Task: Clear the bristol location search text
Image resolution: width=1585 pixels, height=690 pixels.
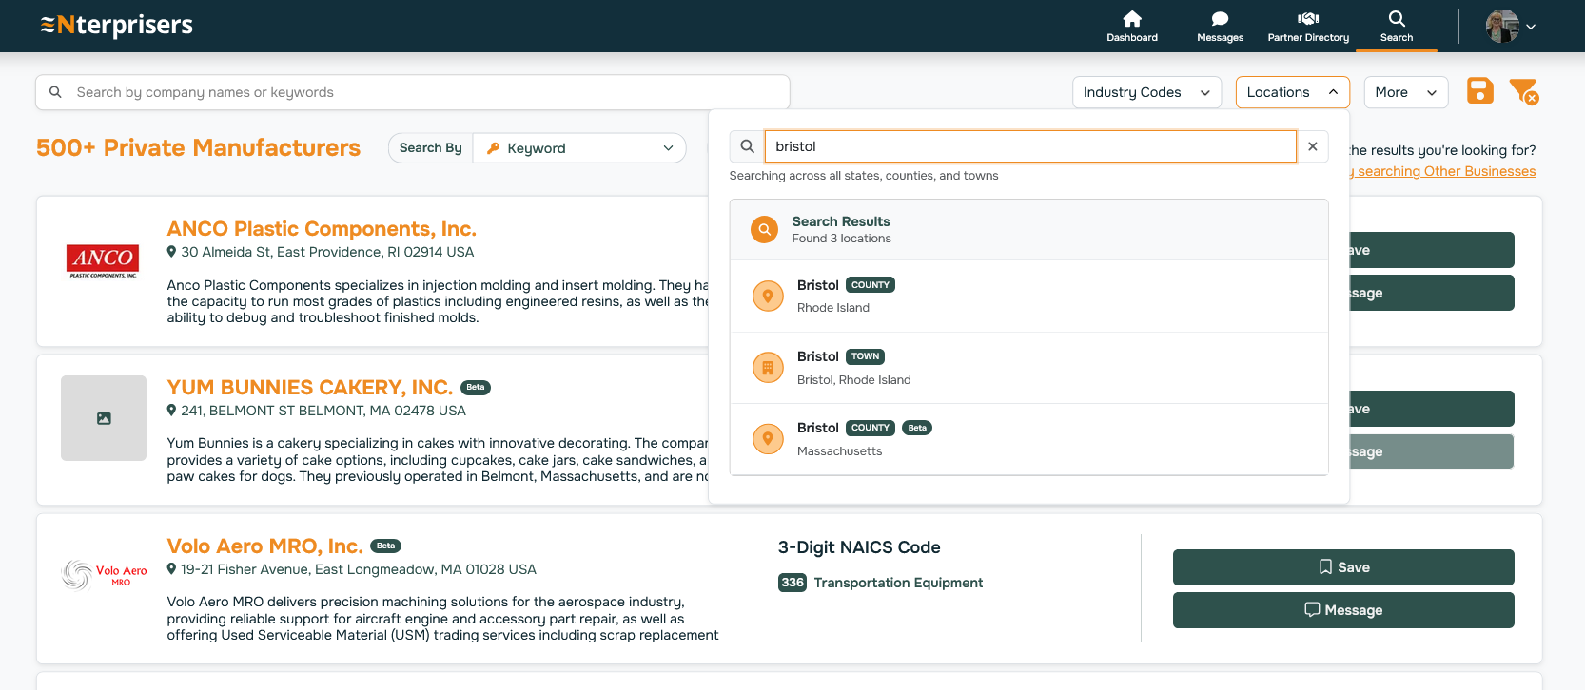Action: [x=1312, y=146]
